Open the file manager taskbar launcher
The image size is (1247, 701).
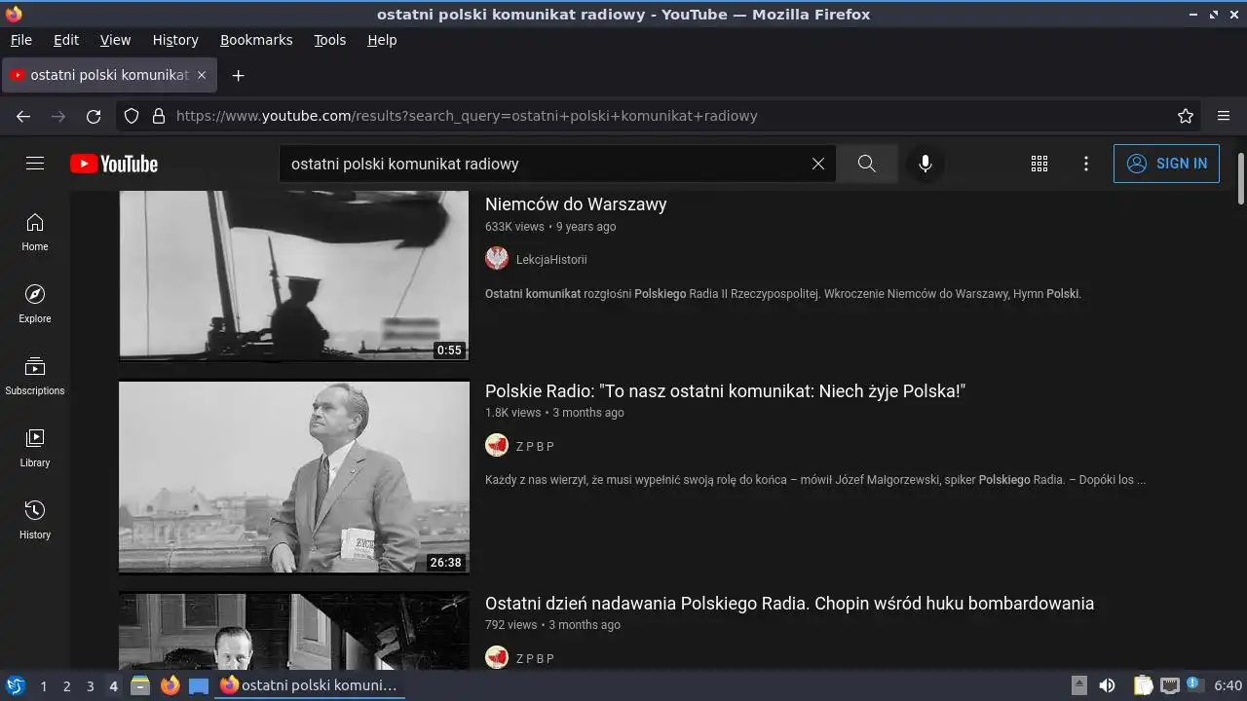(139, 685)
